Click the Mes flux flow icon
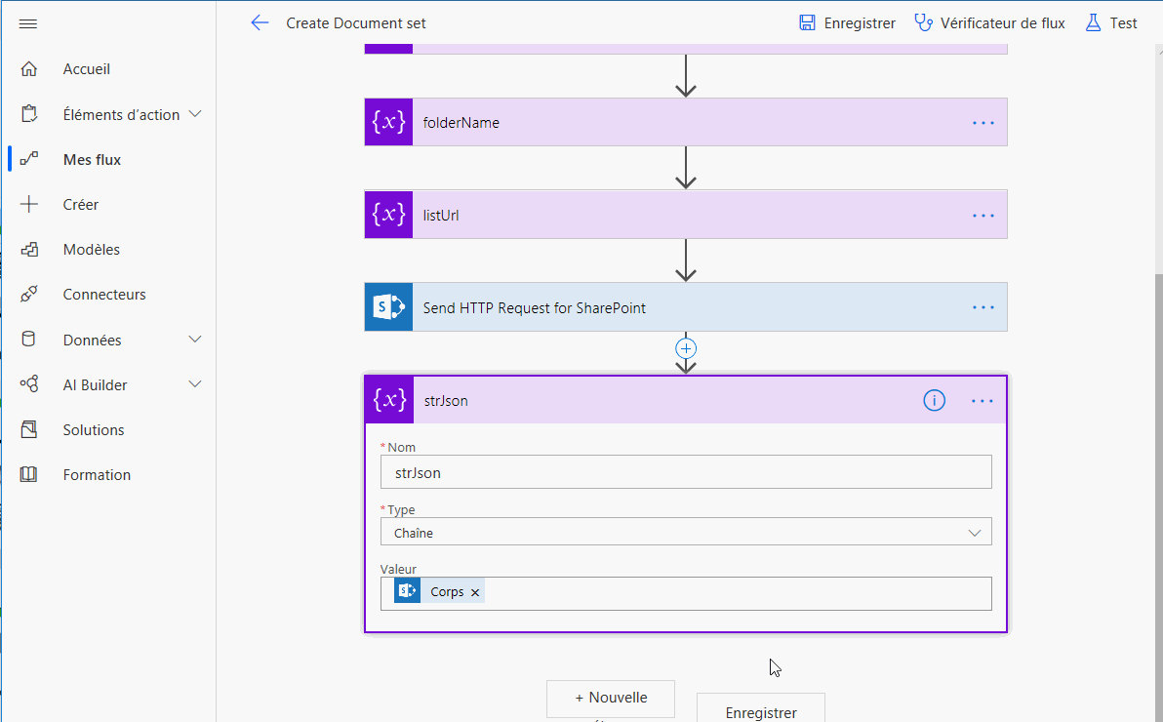The height and width of the screenshot is (722, 1163). (29, 159)
